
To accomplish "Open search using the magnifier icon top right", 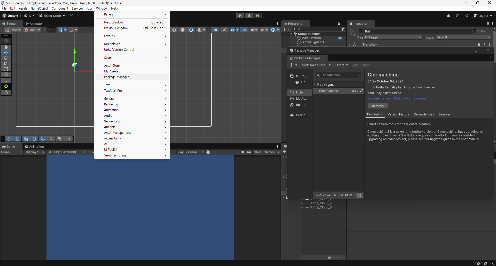I will point(467,16).
